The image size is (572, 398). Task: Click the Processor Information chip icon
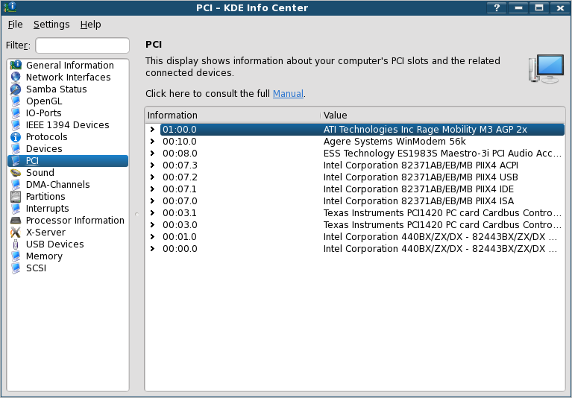pyautogui.click(x=16, y=221)
